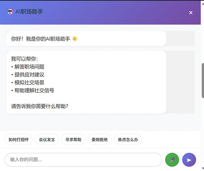Choose the 如何打招呼 quick reply
Viewport: 204px width, 171px height.
[x=19, y=139]
